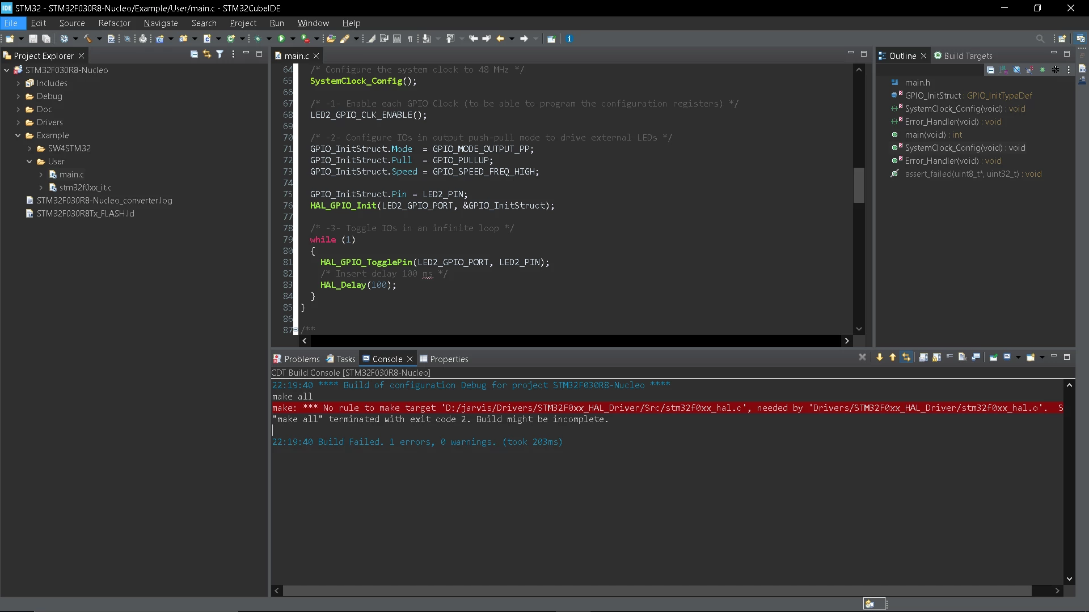Collapse all items in Project Explorer
The width and height of the screenshot is (1089, 612).
tap(194, 54)
